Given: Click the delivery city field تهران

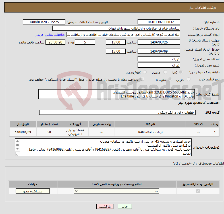Looking at the screenshot, I should [x=159, y=65].
